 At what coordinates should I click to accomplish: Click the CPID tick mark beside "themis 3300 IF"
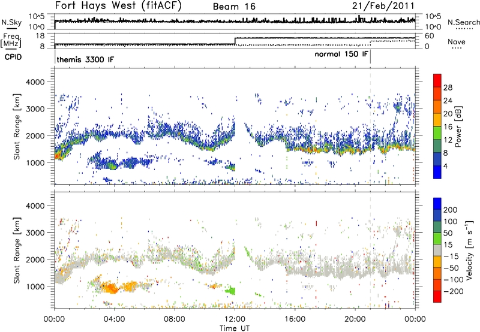[55, 57]
